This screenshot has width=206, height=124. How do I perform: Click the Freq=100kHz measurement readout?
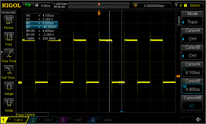[x=32, y=115]
